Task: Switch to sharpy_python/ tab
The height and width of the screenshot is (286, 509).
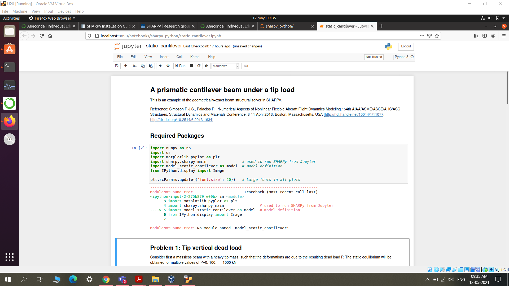Action: (x=287, y=26)
